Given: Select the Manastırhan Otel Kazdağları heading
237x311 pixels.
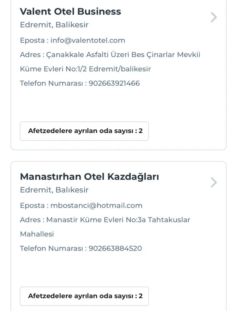Looking at the screenshot, I should [89, 177].
